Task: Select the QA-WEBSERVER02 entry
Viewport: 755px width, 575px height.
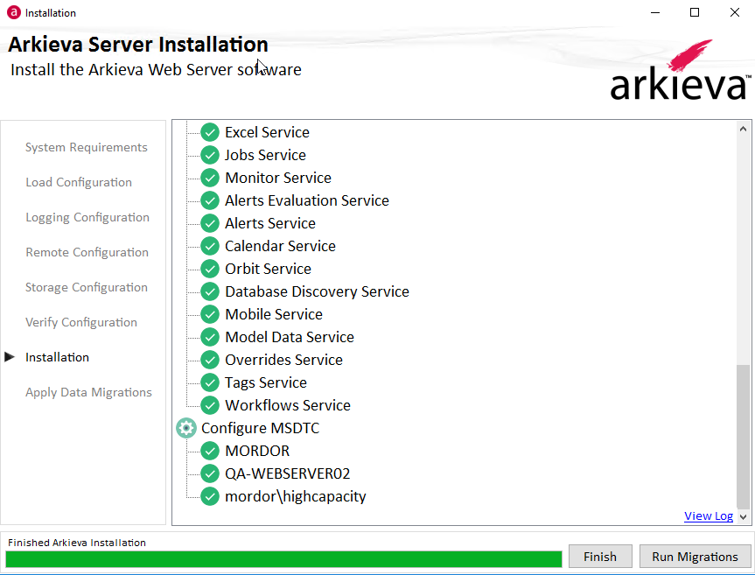Action: [x=288, y=473]
